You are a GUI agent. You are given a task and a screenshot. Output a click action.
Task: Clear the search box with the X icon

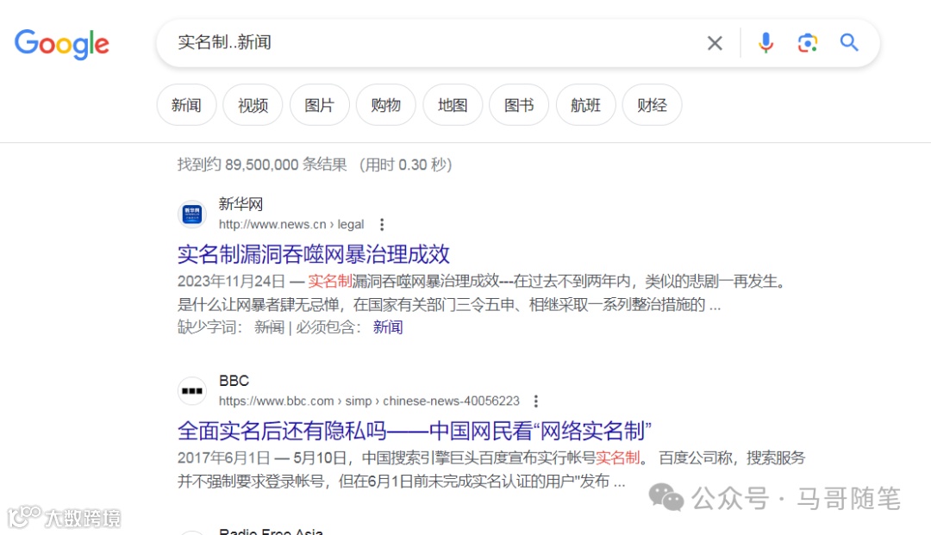[x=715, y=43]
